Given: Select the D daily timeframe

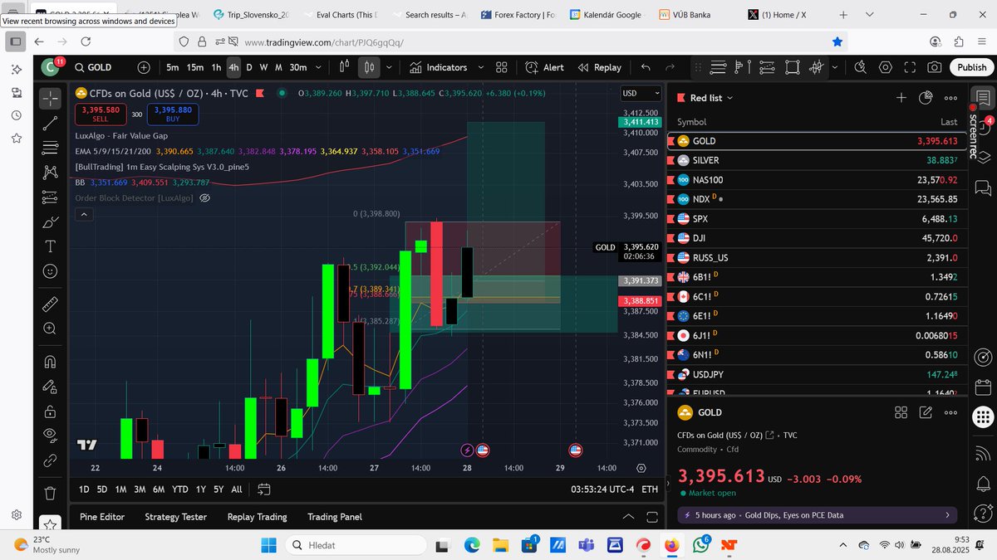Looking at the screenshot, I should (x=248, y=68).
